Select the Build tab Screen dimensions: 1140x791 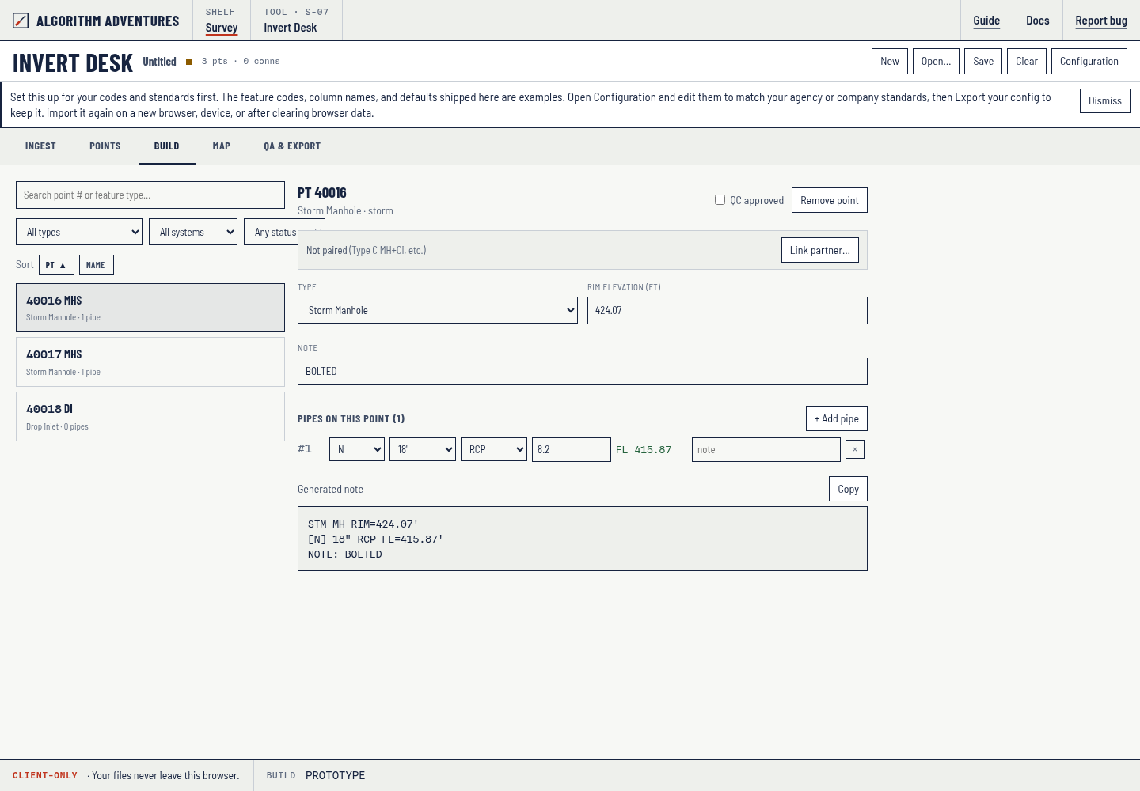167,146
